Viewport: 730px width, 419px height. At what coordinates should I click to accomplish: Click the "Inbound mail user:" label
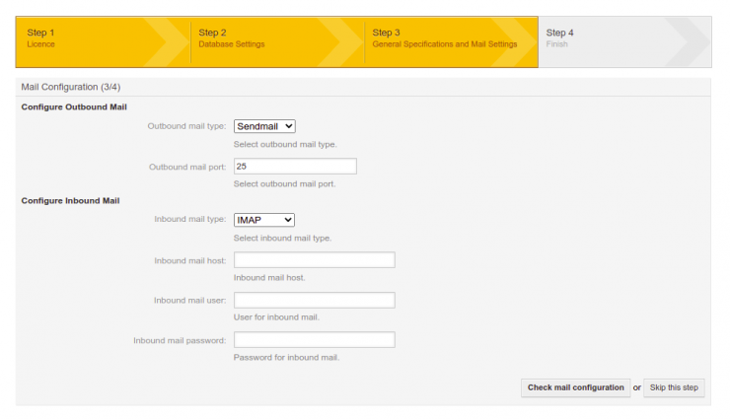tap(190, 301)
